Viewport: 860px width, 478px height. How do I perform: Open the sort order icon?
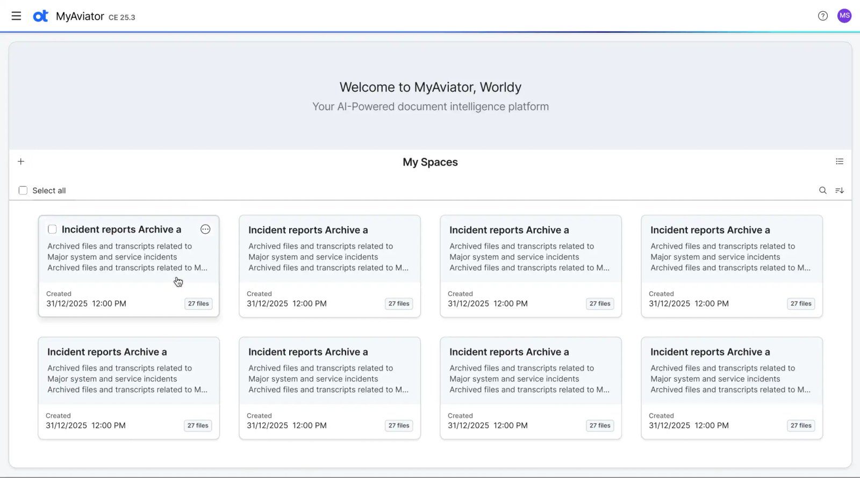tap(839, 191)
